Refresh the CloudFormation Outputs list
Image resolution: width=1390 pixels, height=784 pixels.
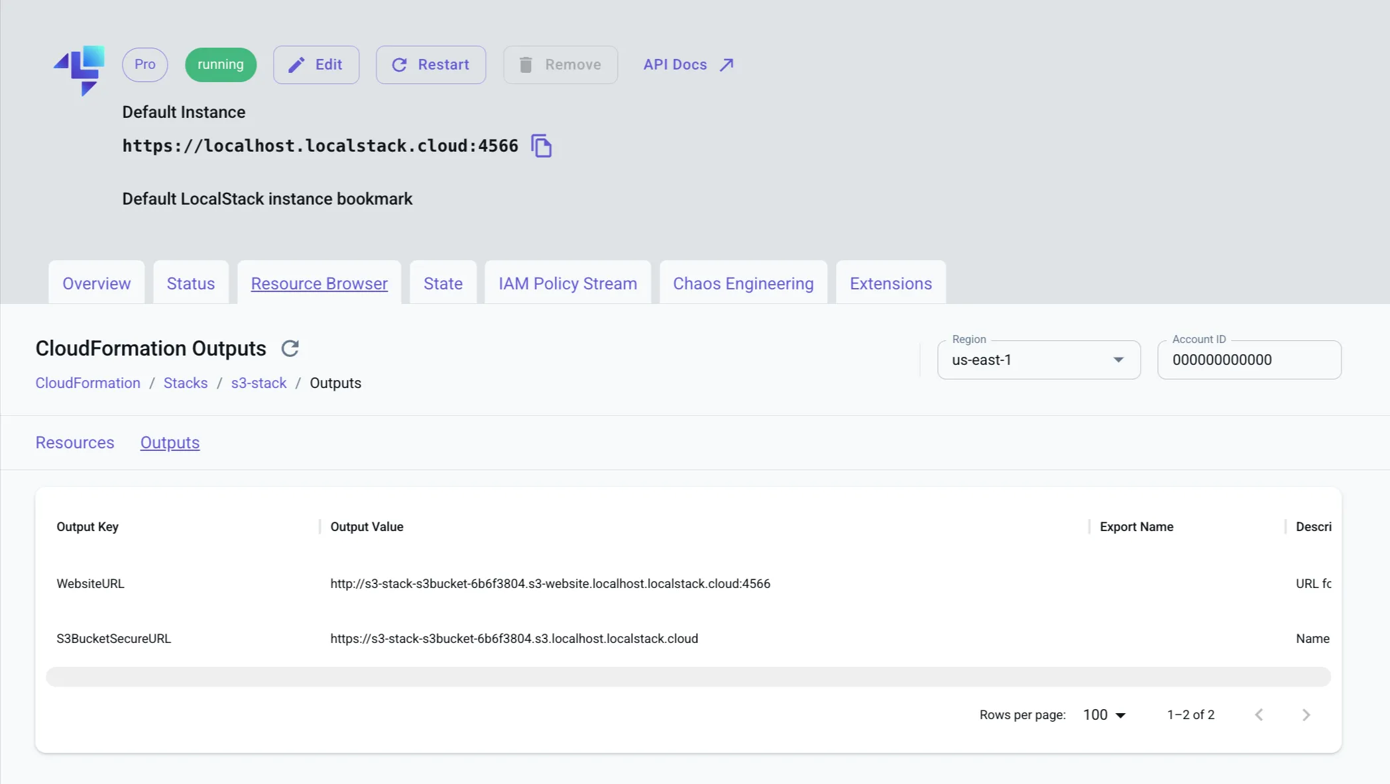tap(290, 348)
